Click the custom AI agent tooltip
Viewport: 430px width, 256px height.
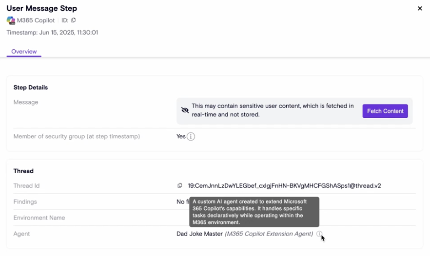pos(254,212)
